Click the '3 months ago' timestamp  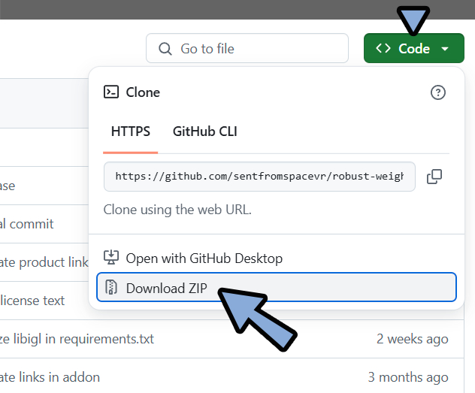click(408, 377)
